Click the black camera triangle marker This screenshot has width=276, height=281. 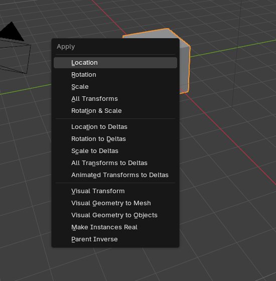click(12, 31)
